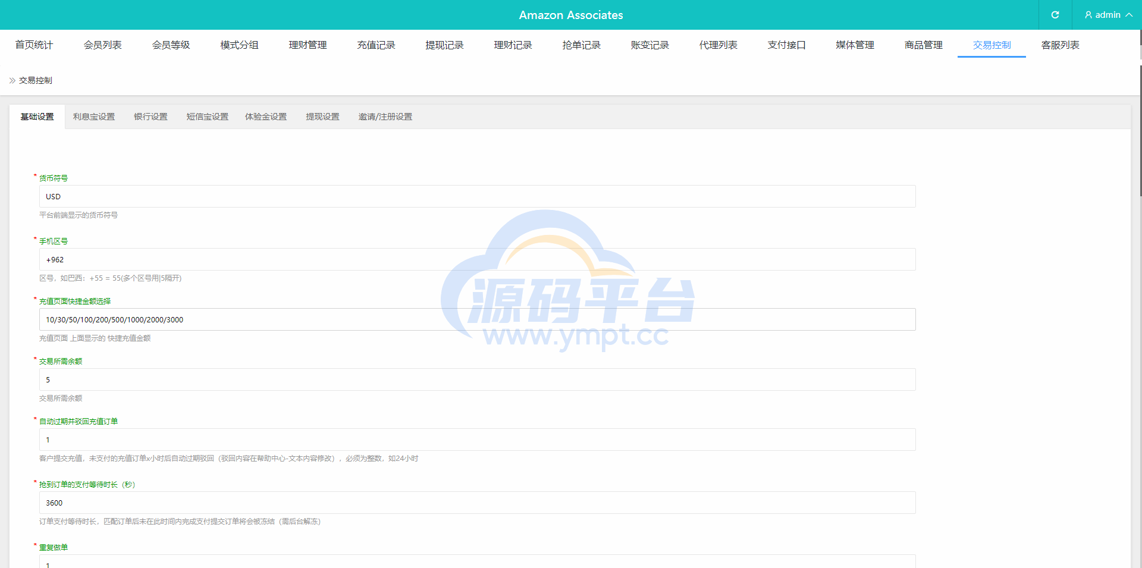Open the 账变记录 menu
1142x568 pixels.
pyautogui.click(x=650, y=45)
